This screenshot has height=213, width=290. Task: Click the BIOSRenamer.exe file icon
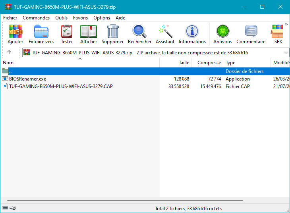(x=5, y=79)
